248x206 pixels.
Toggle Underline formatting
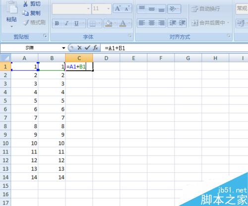click(76, 23)
